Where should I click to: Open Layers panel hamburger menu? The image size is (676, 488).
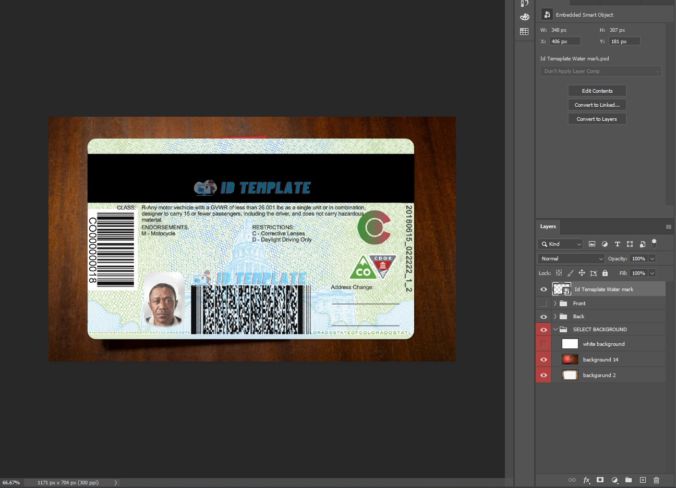[668, 227]
